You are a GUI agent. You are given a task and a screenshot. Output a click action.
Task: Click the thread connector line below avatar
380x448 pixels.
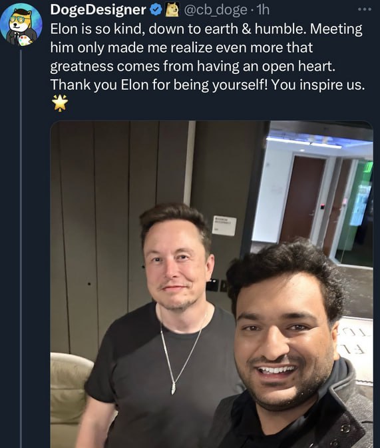coord(21,249)
